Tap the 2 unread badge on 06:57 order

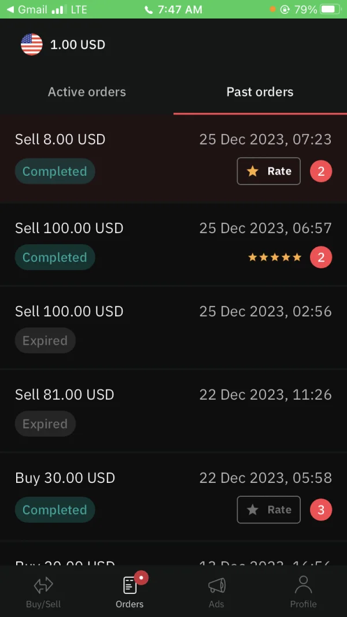(x=321, y=257)
